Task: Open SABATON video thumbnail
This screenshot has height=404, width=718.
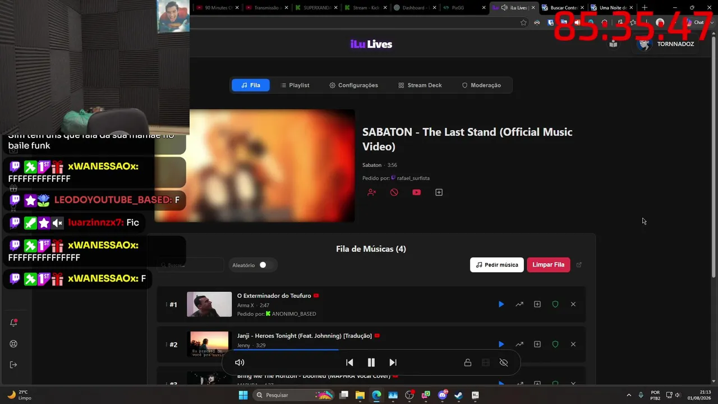Action: pyautogui.click(x=255, y=166)
